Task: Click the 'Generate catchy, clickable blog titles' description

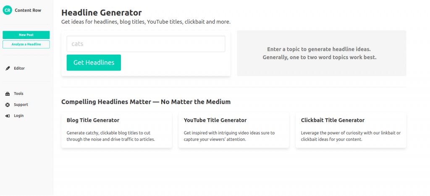Action: [111, 136]
